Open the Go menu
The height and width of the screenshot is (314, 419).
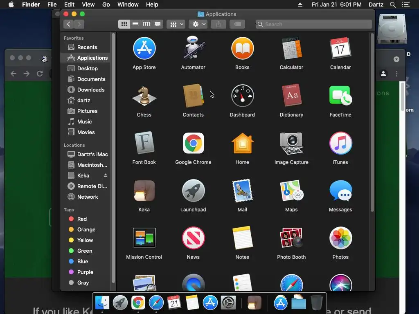(106, 4)
